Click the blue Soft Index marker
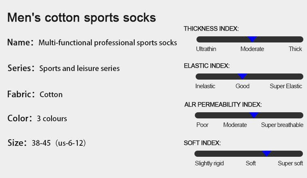Screen dimensions: 307x178 click(266, 154)
